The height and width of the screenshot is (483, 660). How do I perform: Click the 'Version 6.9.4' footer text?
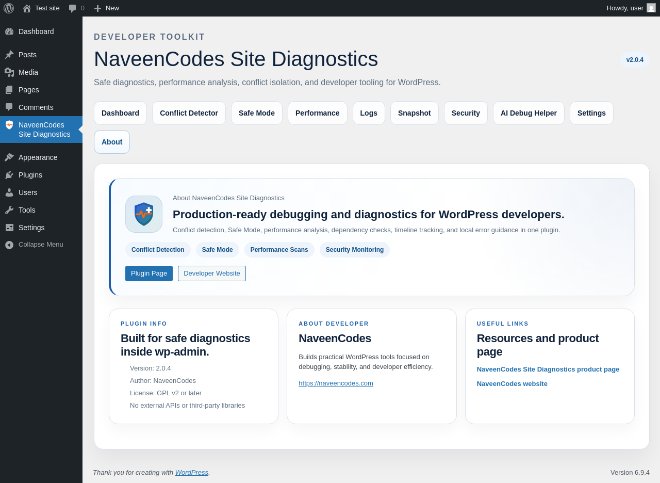(630, 472)
